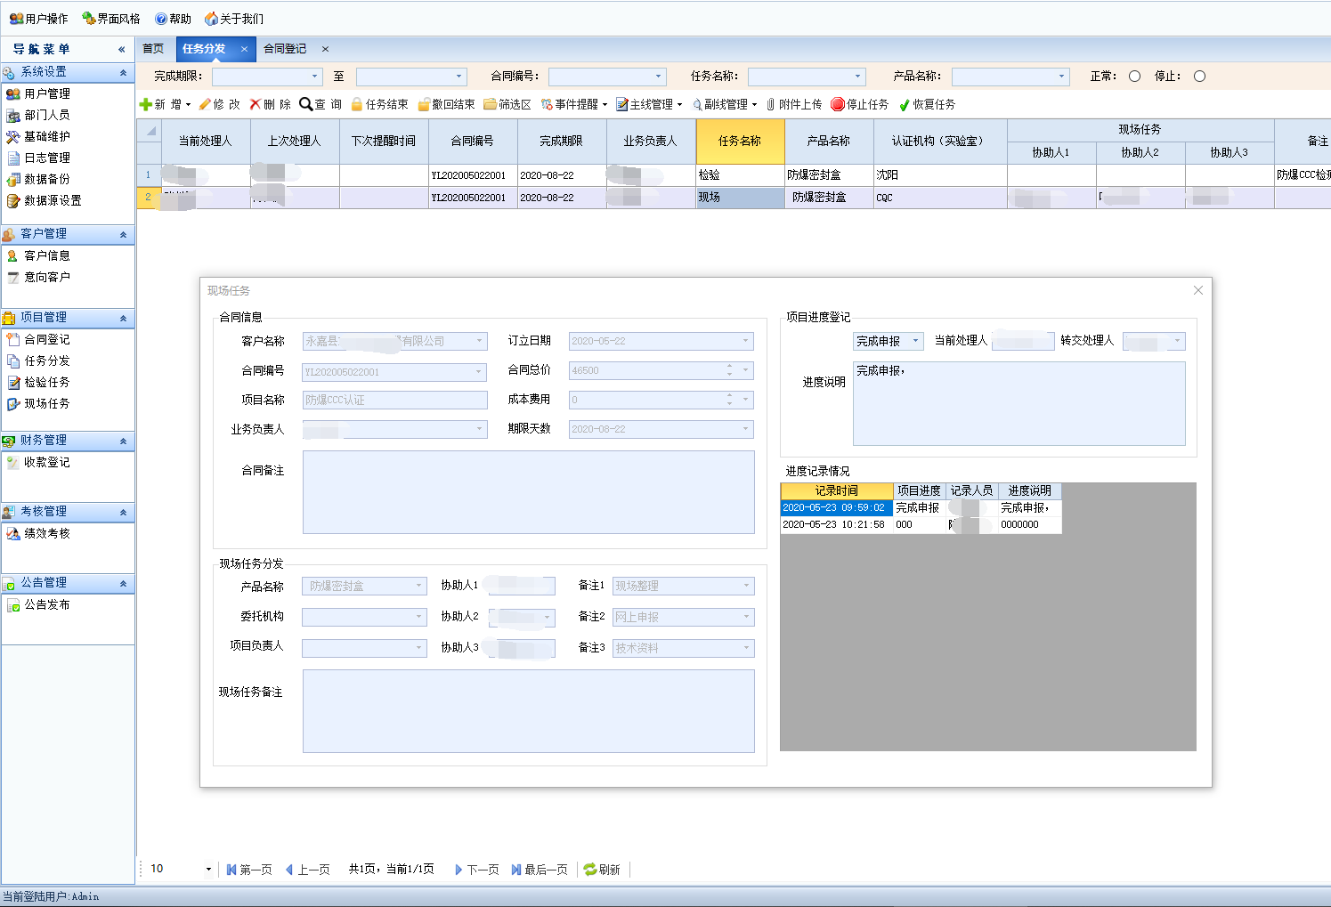Image resolution: width=1331 pixels, height=907 pixels.
Task: Open 部门人员 in the sidebar
Action: tap(38, 115)
